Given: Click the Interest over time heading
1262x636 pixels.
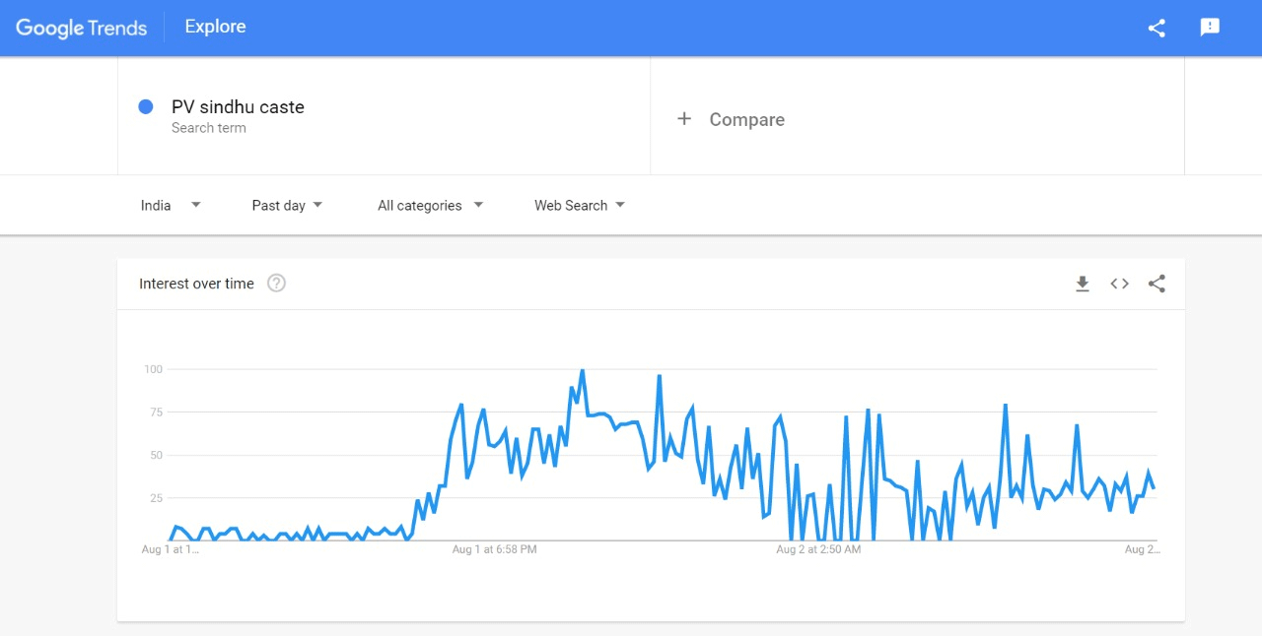Looking at the screenshot, I should click(196, 284).
